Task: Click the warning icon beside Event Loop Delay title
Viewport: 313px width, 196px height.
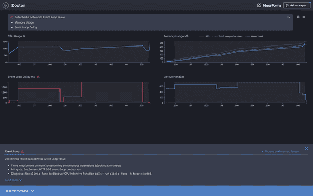Action: 38,77
